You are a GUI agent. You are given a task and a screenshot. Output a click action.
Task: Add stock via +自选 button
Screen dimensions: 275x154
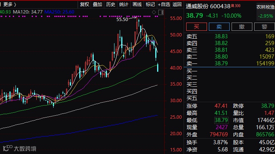[164, 5]
